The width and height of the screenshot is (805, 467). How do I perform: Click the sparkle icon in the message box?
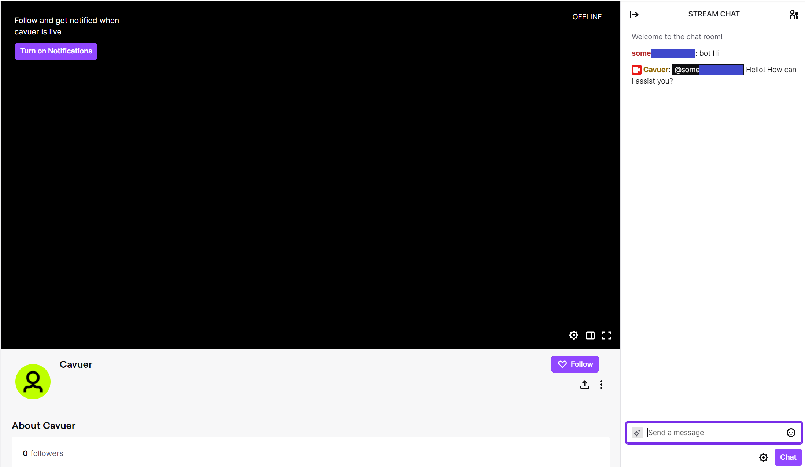click(x=637, y=433)
